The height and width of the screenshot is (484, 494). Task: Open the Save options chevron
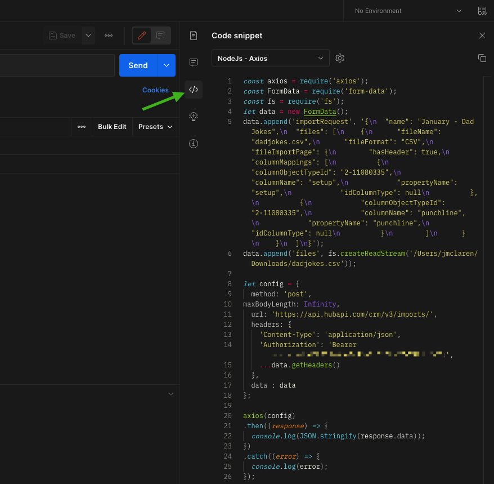click(88, 35)
